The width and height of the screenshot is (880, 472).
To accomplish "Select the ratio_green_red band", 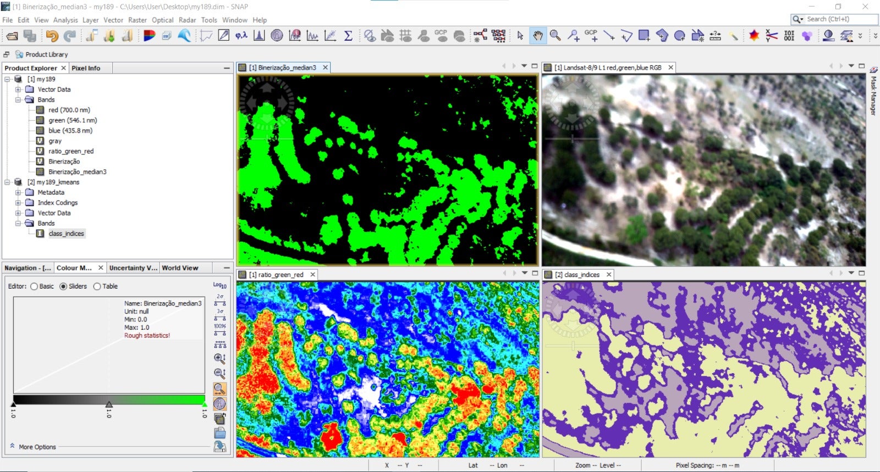I will coord(71,151).
